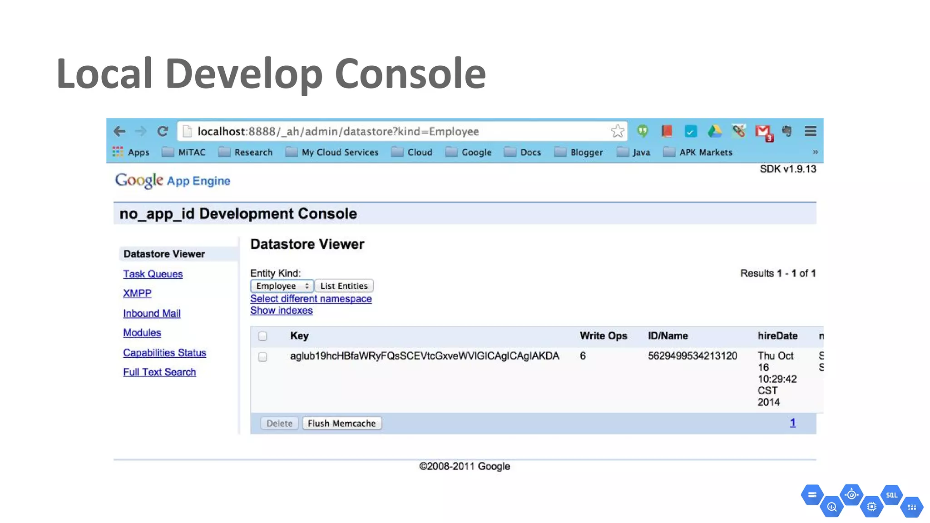
Task: Open Gmail checker extension with 3 badge
Action: coord(764,132)
